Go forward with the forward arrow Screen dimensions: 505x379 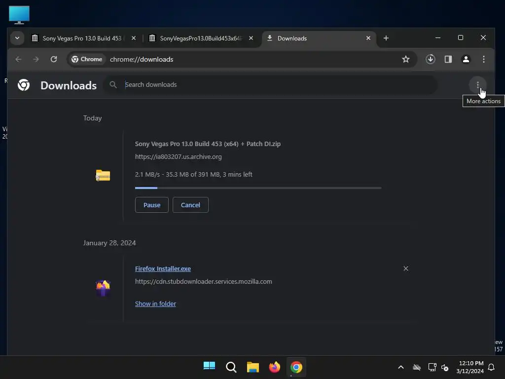[x=36, y=59]
